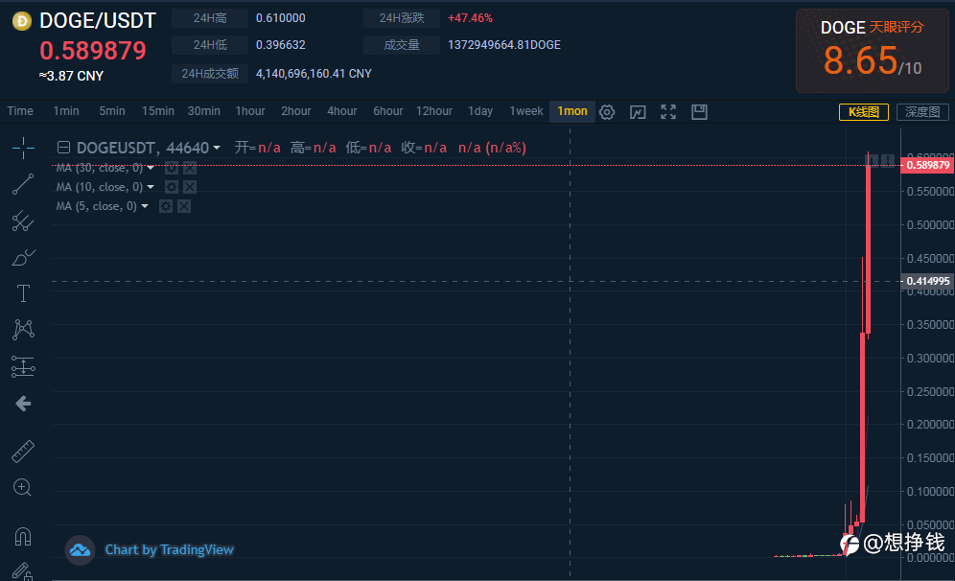955x581 pixels.
Task: Click the ≈3.87 CNY price text
Action: click(x=71, y=76)
